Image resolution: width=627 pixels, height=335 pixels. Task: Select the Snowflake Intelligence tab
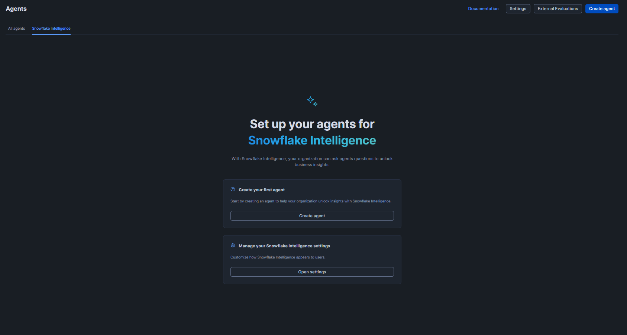51,29
